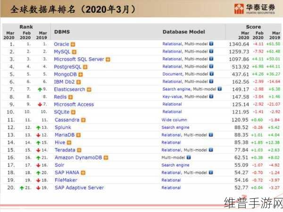
Task: Select Oracle's score 1340.64
Action: (x=239, y=44)
